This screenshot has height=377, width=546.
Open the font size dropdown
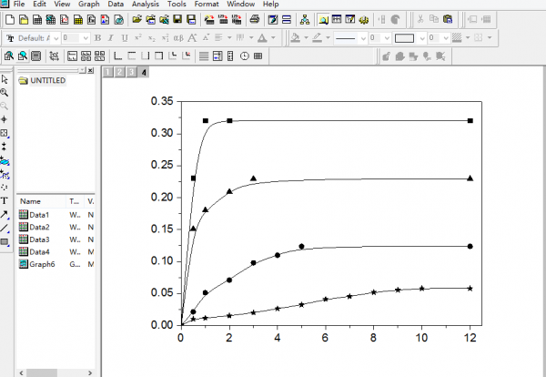tap(86, 38)
